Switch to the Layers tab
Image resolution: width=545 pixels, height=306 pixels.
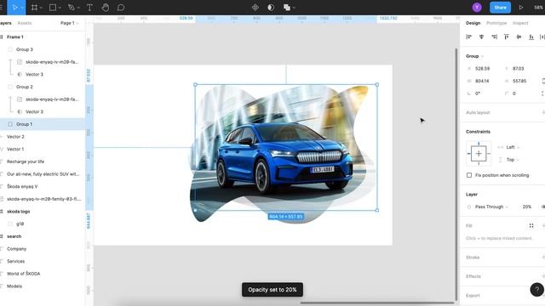point(6,23)
